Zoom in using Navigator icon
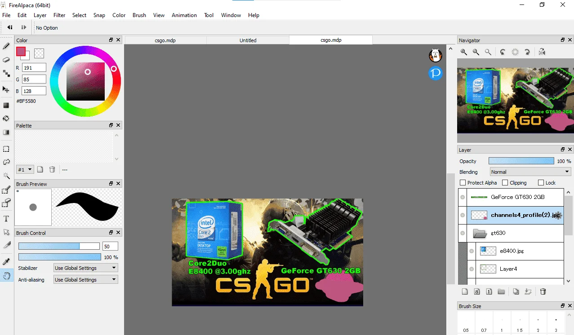Viewport: 574px width, 335px height. point(464,52)
